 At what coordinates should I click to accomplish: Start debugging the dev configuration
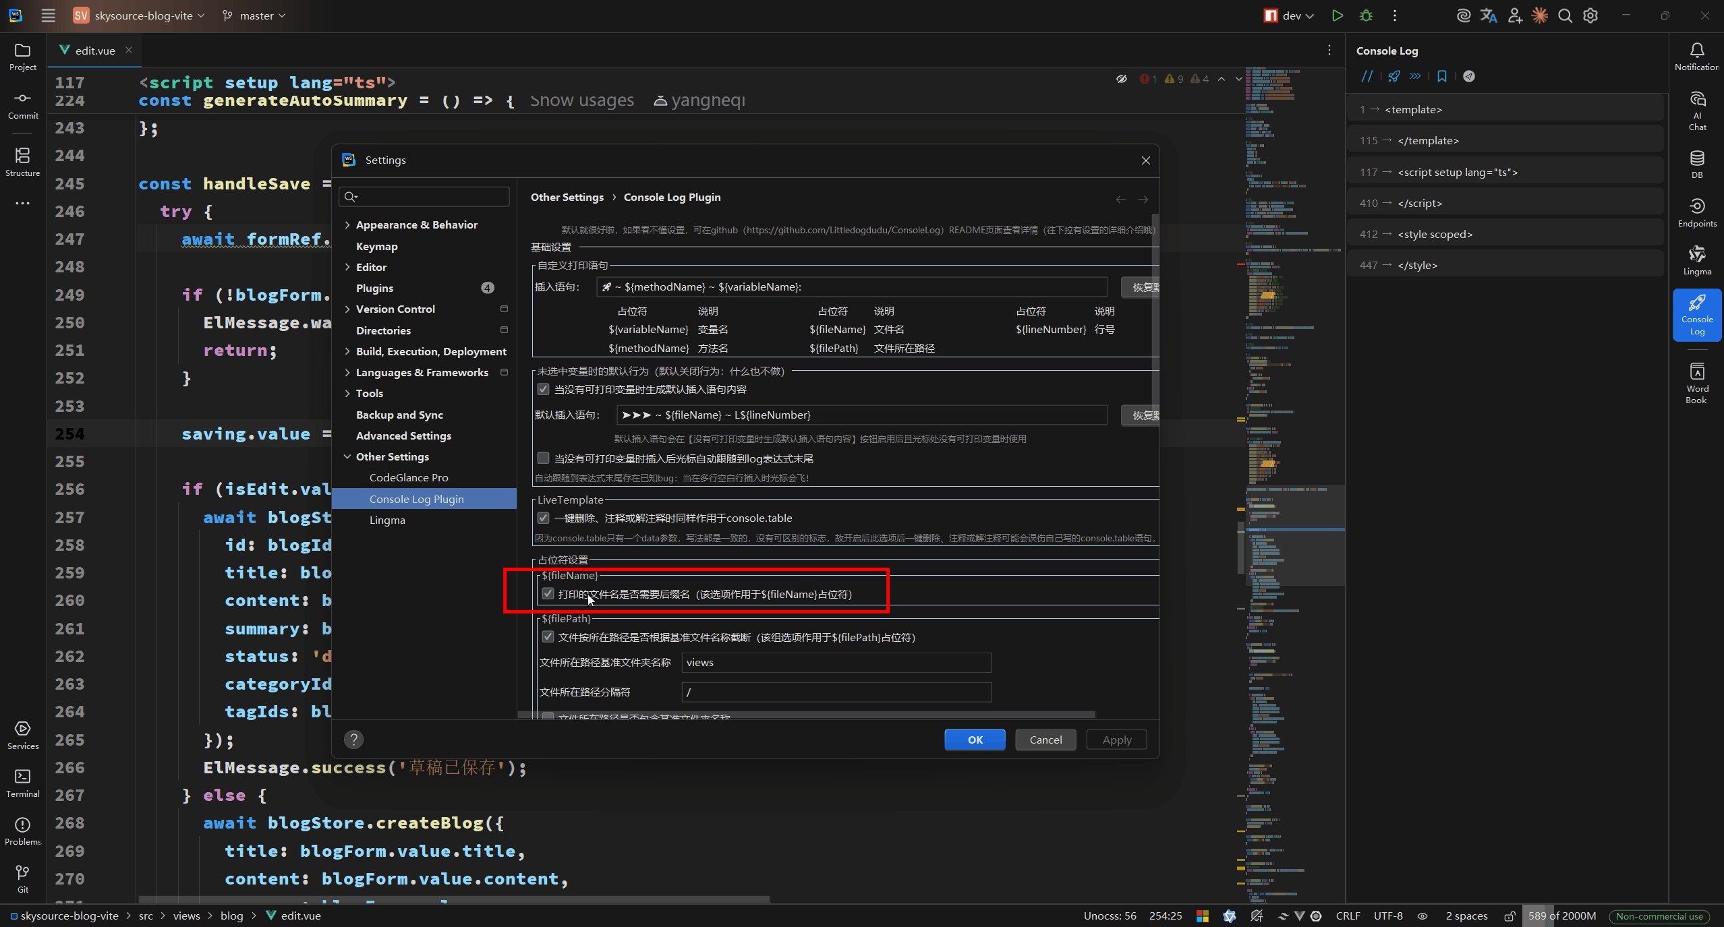click(1366, 16)
